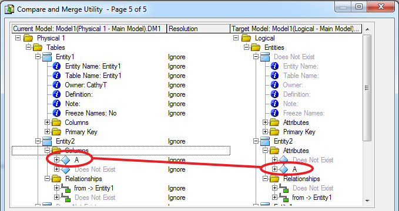Maximize the Compare and Merge window
Image resolution: width=399 pixels, height=211 pixels.
359,7
